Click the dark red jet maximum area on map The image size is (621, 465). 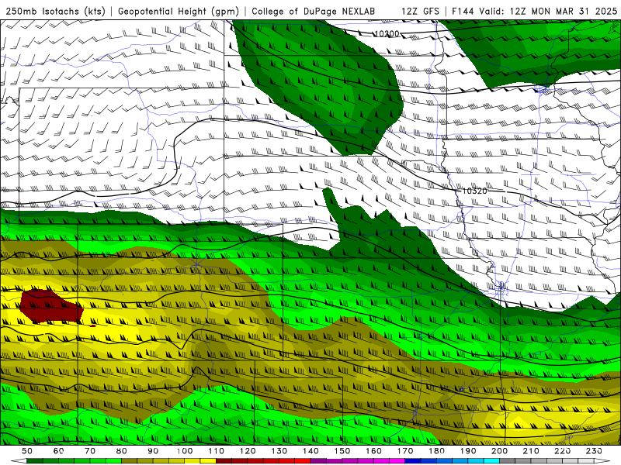(50, 305)
